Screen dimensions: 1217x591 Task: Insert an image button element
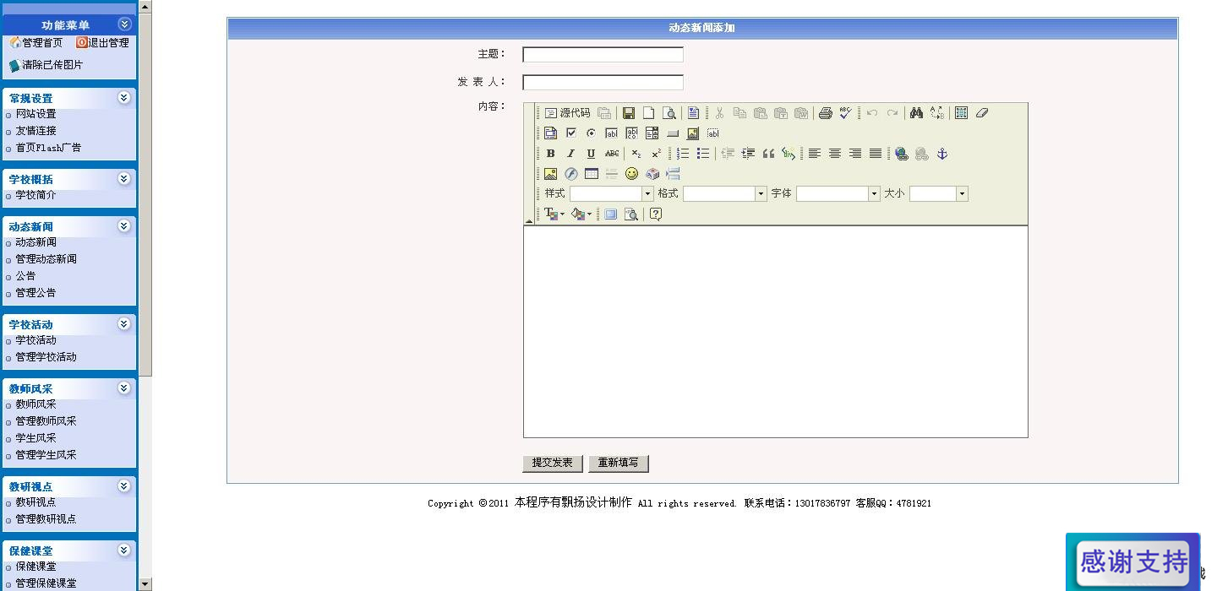pos(692,133)
